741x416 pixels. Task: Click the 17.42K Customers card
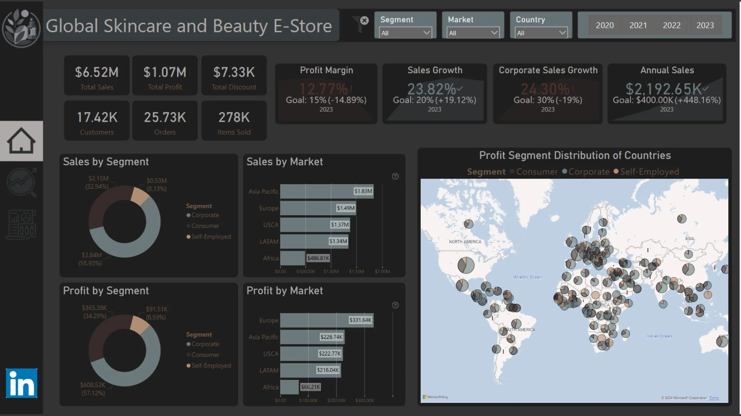click(97, 121)
